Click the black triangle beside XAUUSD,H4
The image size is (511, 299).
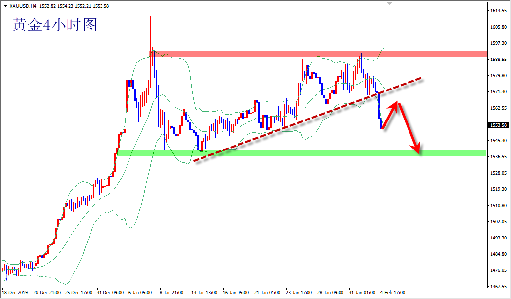click(5, 6)
